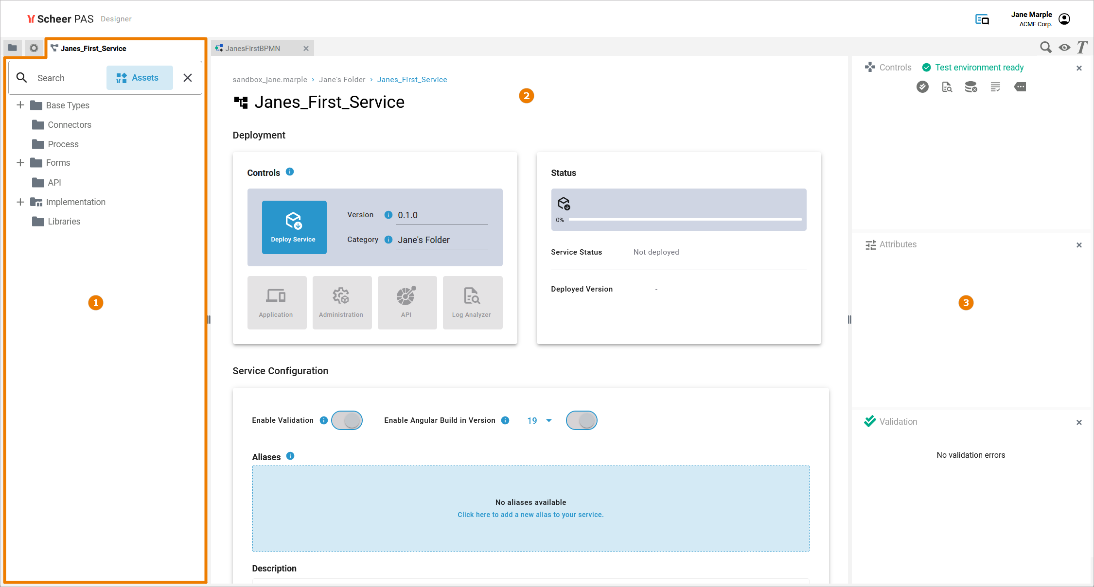This screenshot has height=587, width=1094.
Task: Click the Deploy Service button
Action: (x=294, y=227)
